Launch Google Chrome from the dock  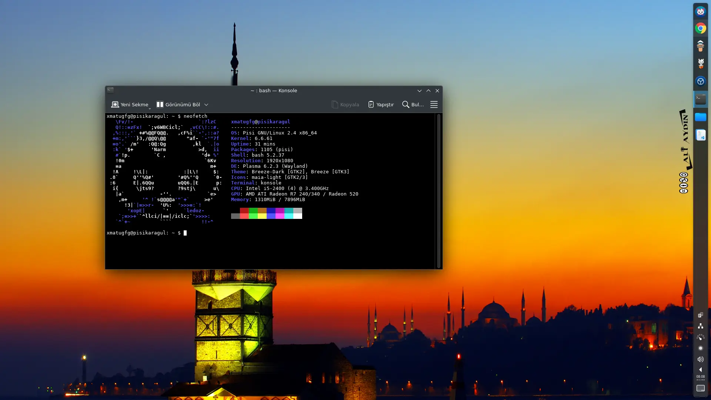coord(700,28)
